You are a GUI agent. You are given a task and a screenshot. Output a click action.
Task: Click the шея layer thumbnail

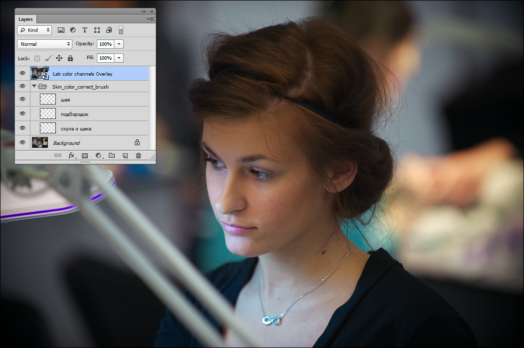pyautogui.click(x=48, y=100)
